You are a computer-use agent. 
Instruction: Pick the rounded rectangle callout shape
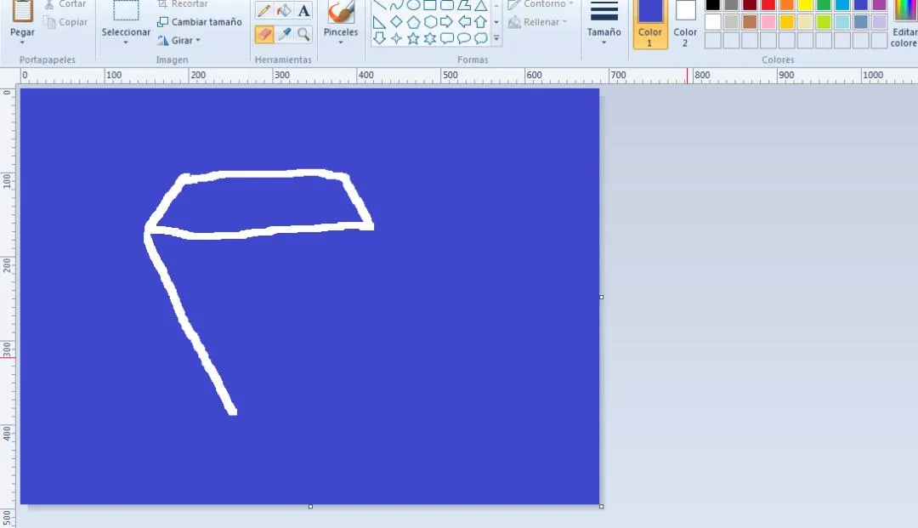447,38
